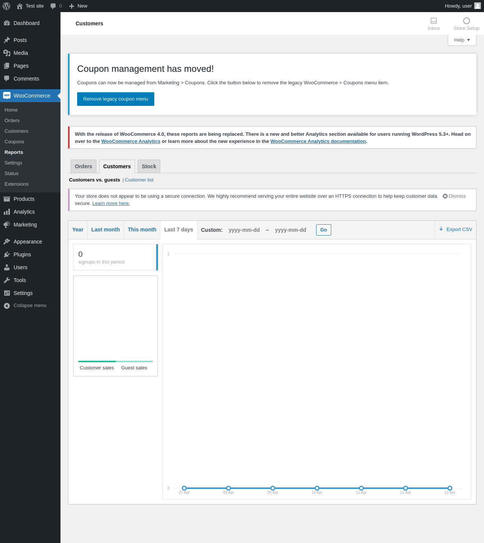Switch to the Stock reports tab

[x=149, y=166]
